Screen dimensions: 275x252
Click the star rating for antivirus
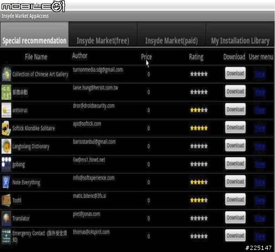pos(199,110)
